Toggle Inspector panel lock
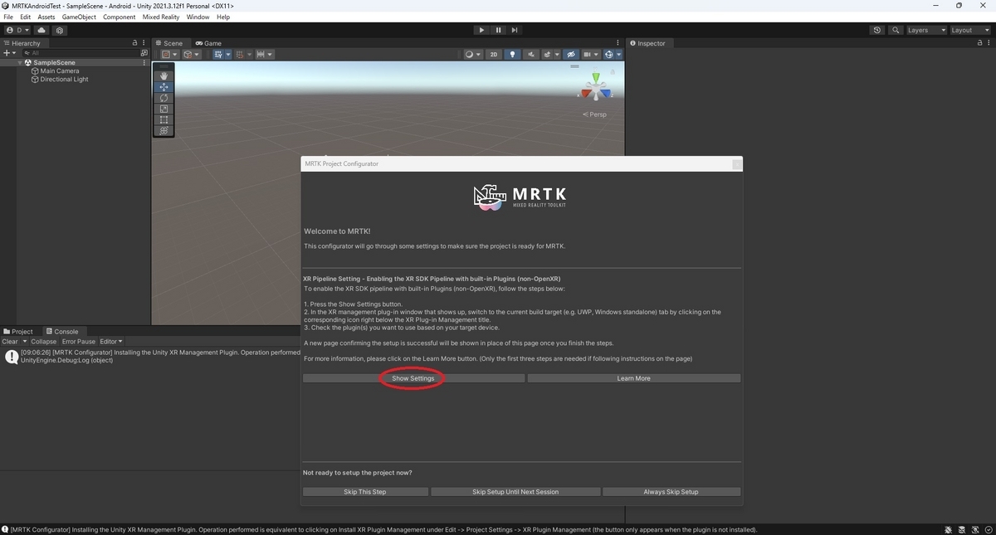The height and width of the screenshot is (535, 996). (979, 42)
